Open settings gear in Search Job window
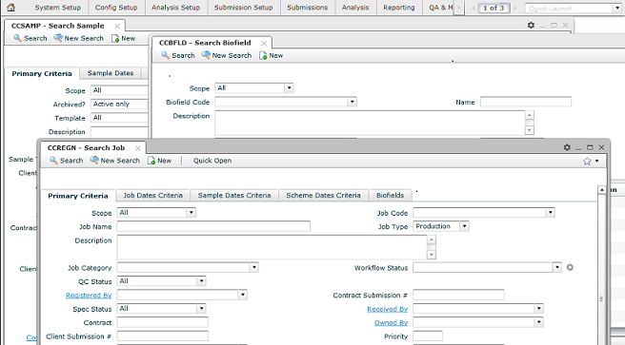625x345 pixels. pyautogui.click(x=567, y=147)
